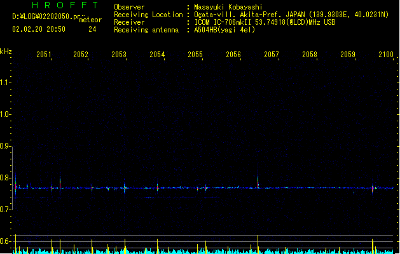
Task: Click the recording date 02.02.20 20:50
Action: click(x=39, y=29)
